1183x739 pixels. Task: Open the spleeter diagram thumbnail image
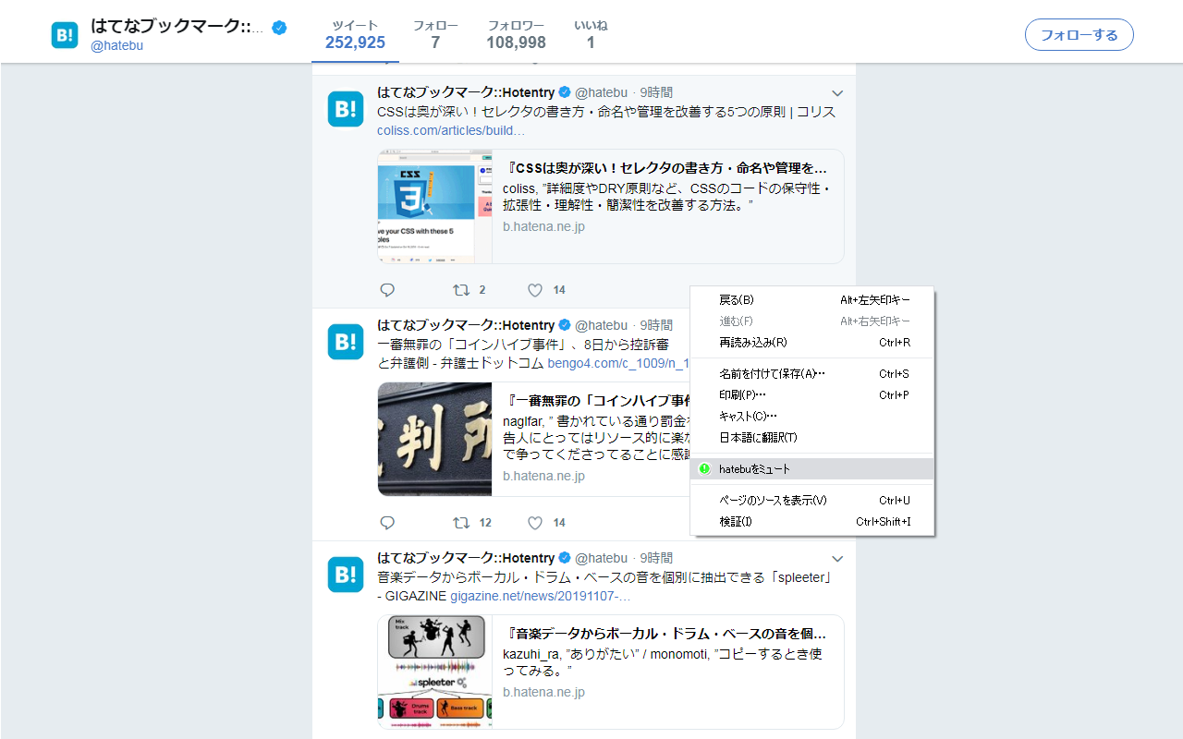point(434,672)
